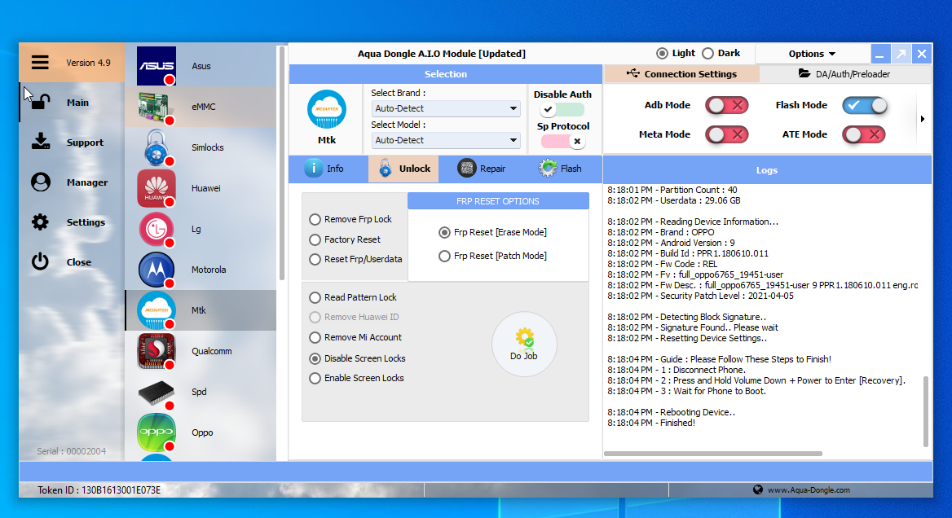Open the Info tab
This screenshot has width=952, height=518.
328,169
